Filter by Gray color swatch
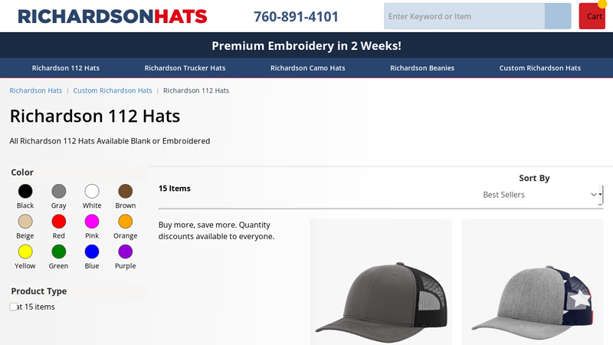613x345 pixels. tap(59, 191)
